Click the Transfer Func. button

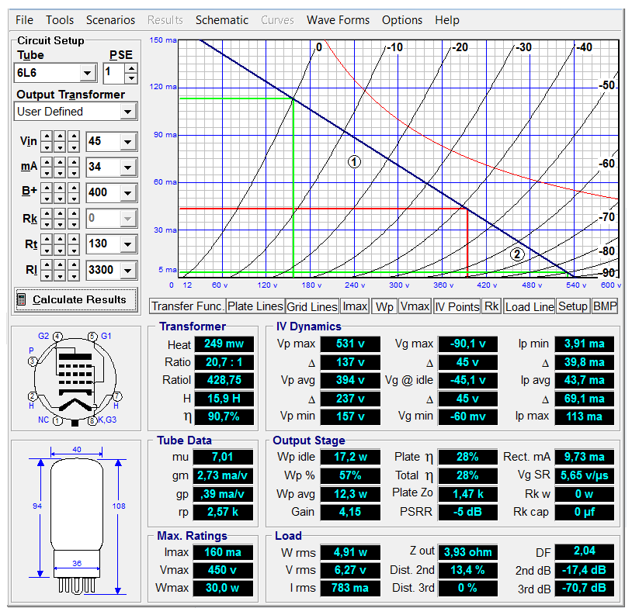tap(188, 306)
